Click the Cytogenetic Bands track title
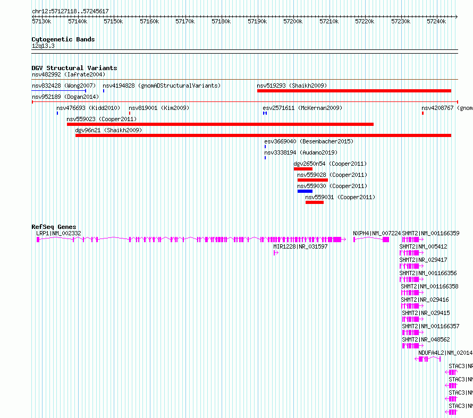This screenshot has height=418, width=473. click(x=63, y=39)
